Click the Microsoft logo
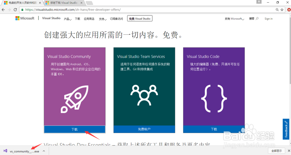The height and width of the screenshot is (155, 291). pyautogui.click(x=25, y=18)
